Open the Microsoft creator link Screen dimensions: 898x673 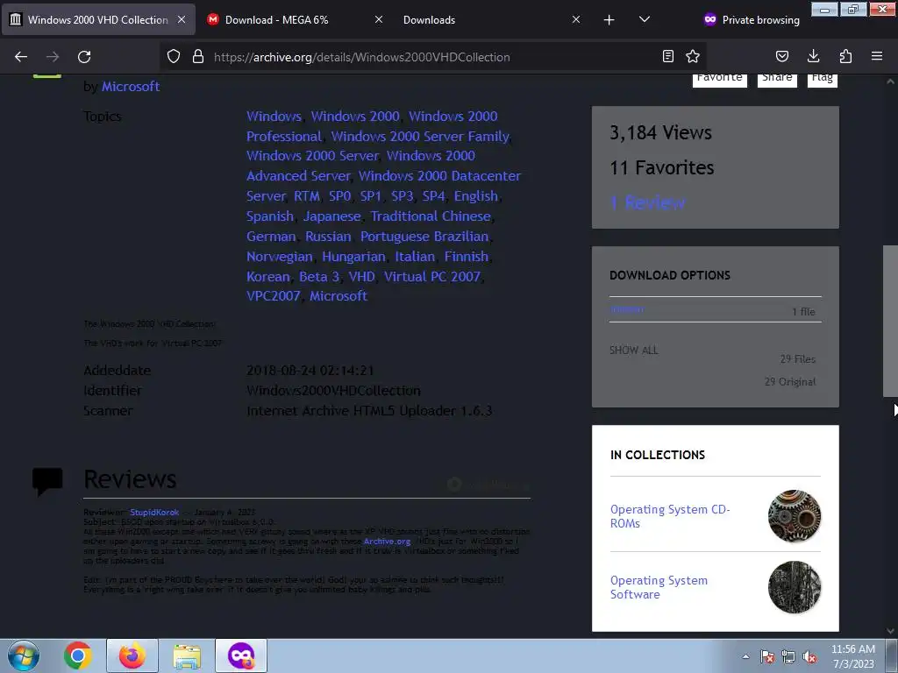[131, 87]
